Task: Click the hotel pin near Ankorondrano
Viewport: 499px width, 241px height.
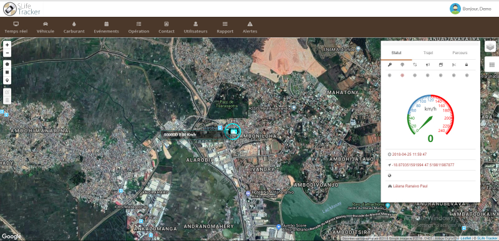Action: 248,194
